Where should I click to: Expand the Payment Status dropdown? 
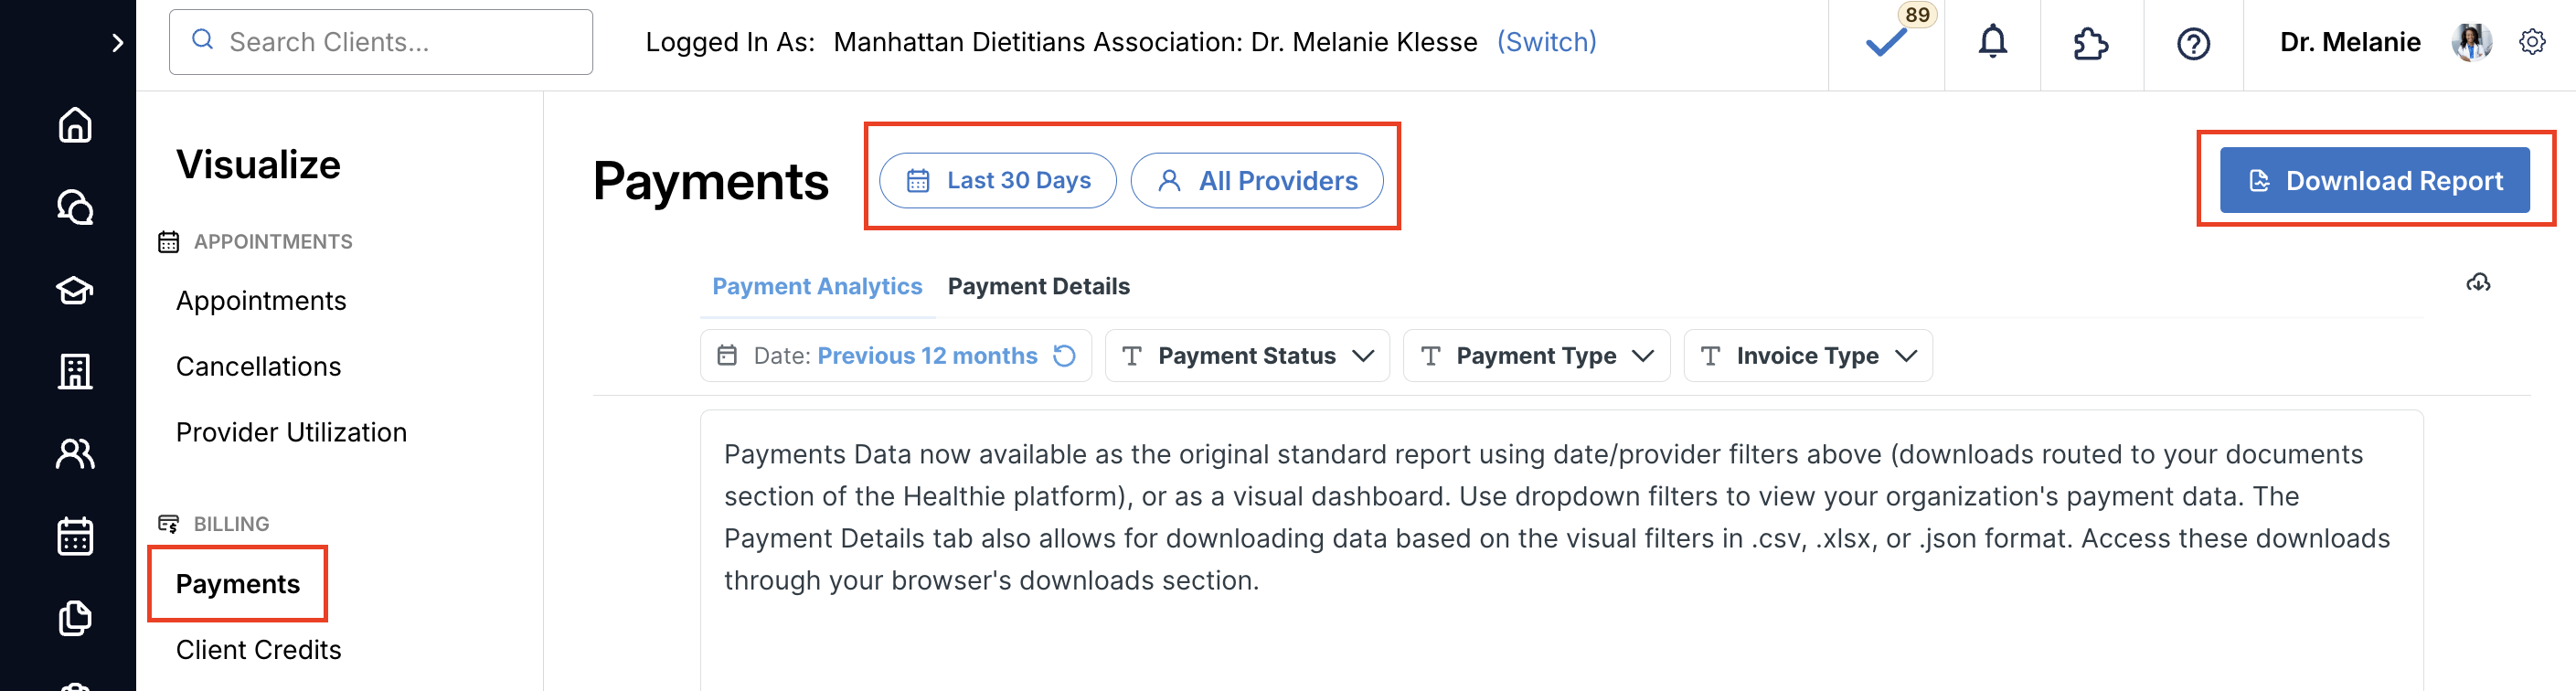pos(1247,356)
